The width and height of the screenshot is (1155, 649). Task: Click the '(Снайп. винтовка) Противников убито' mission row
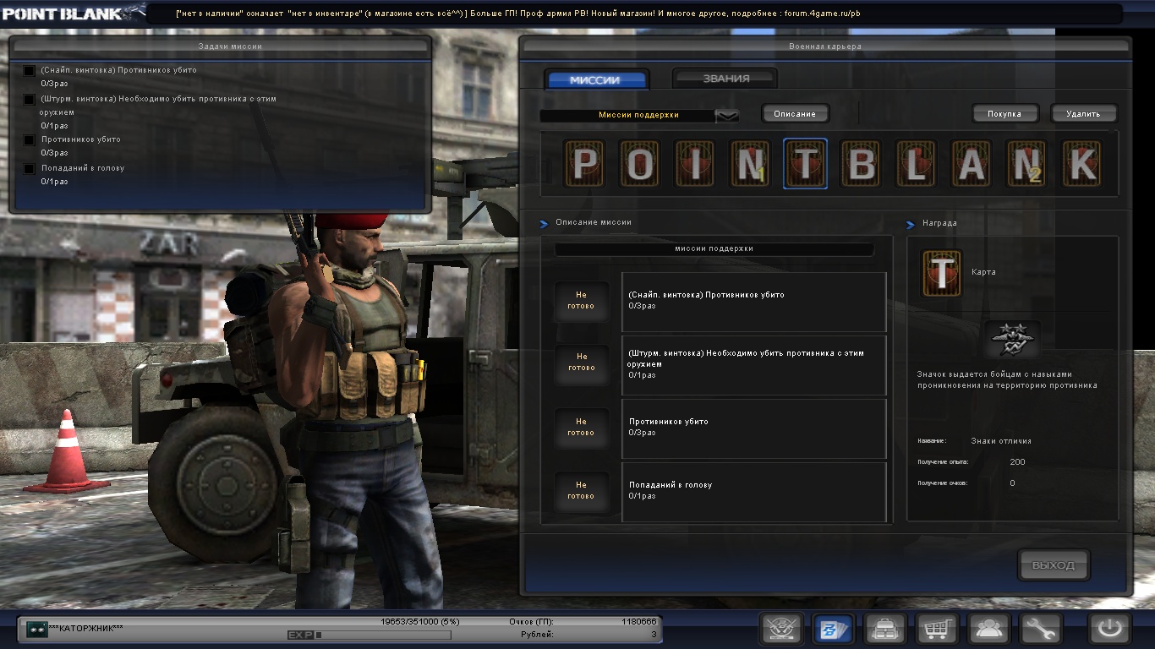754,302
